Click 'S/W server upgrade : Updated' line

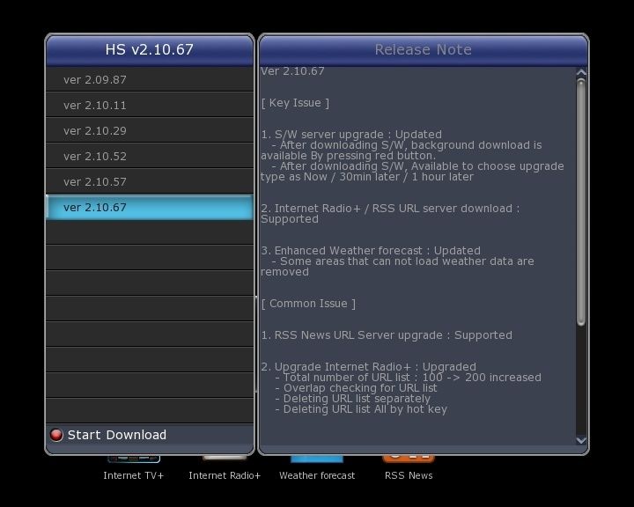351,134
